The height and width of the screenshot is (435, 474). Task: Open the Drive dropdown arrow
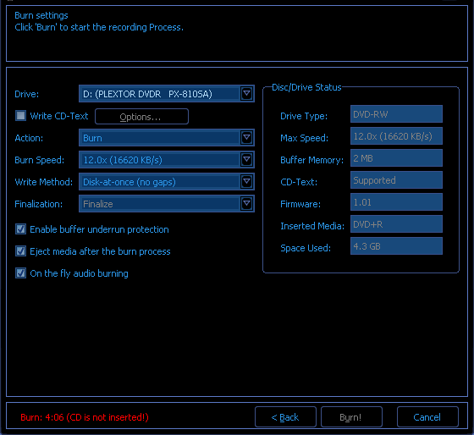[x=246, y=94]
